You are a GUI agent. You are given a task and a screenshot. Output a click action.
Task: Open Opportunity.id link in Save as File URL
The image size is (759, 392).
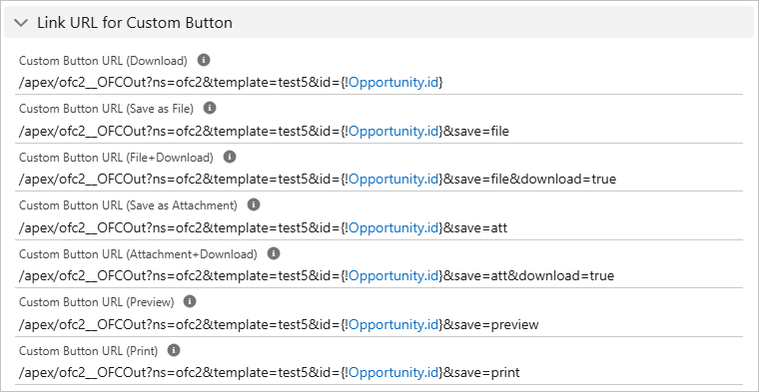[x=394, y=131]
